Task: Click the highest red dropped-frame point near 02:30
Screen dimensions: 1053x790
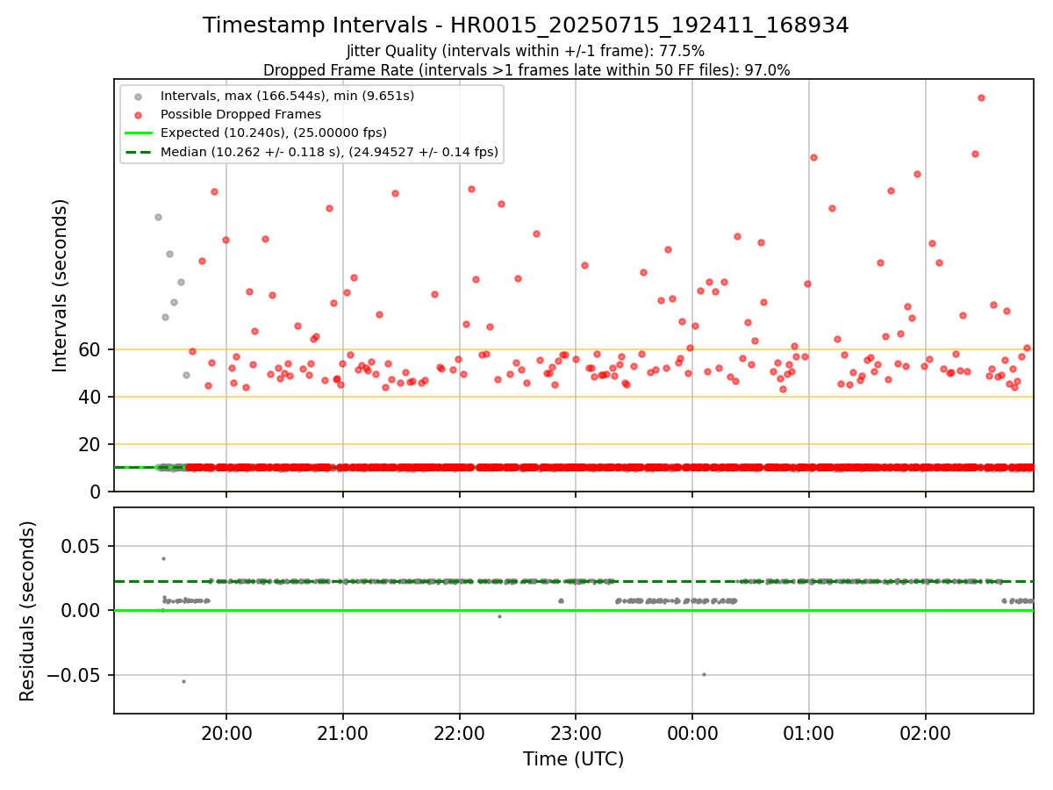Action: [981, 97]
